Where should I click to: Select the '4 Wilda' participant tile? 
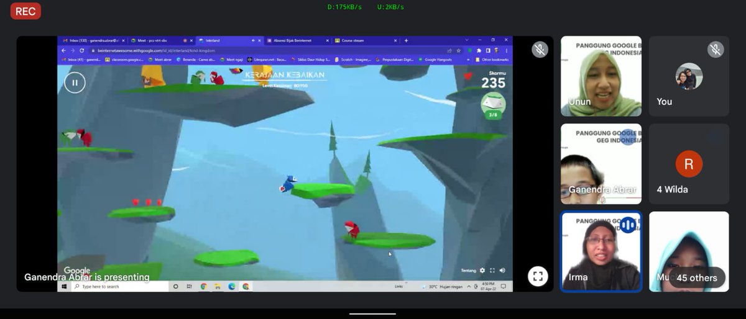point(689,164)
